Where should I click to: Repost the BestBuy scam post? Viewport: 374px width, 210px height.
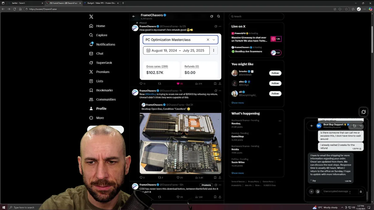pos(160,177)
